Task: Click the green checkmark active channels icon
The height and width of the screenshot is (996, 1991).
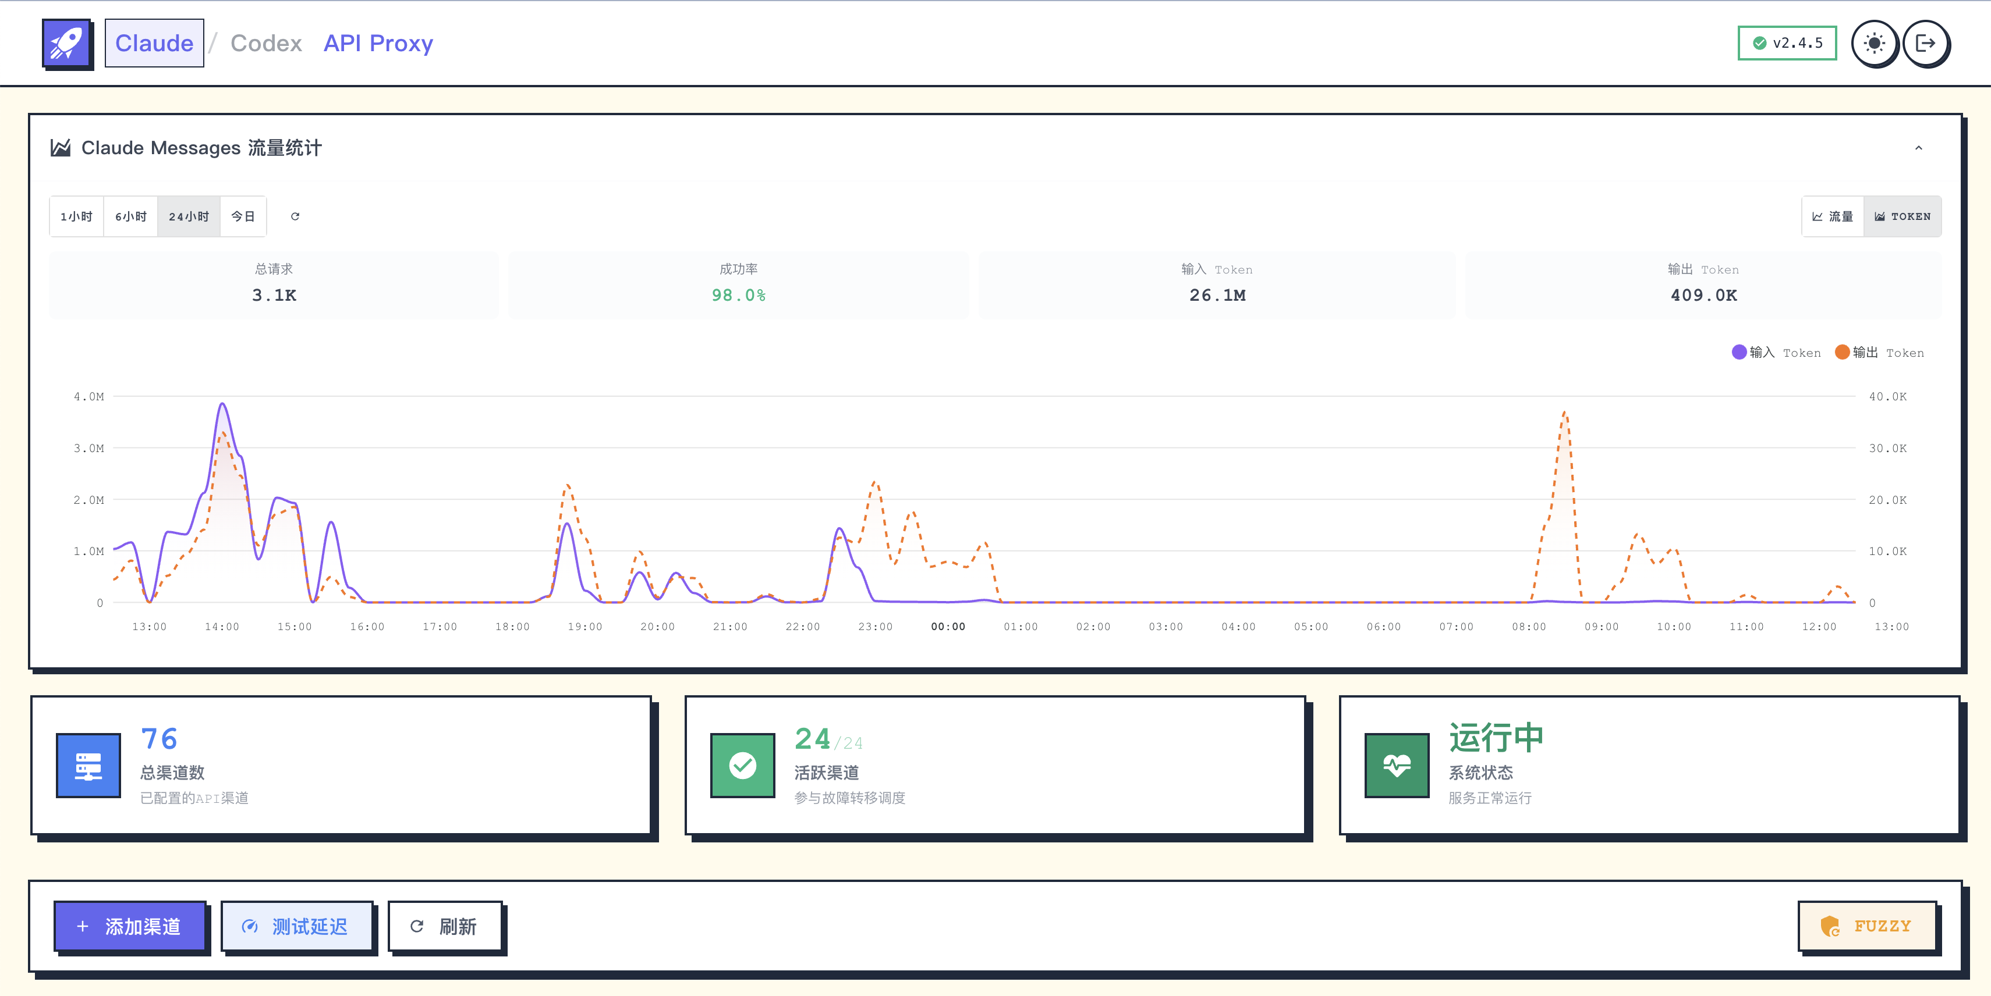Action: (x=742, y=765)
